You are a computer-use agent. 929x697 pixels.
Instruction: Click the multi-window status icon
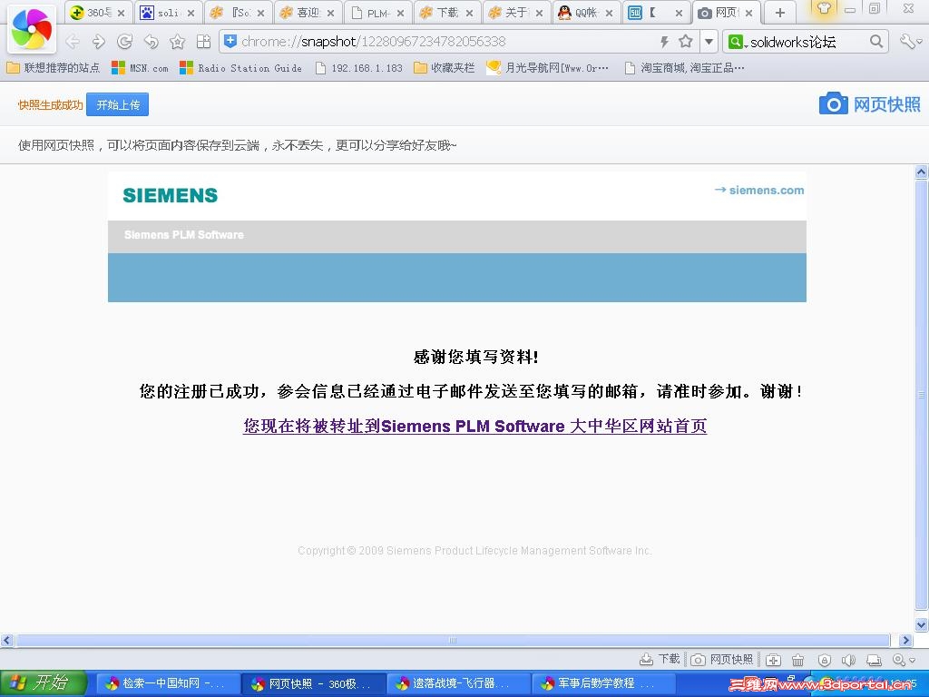point(874,660)
